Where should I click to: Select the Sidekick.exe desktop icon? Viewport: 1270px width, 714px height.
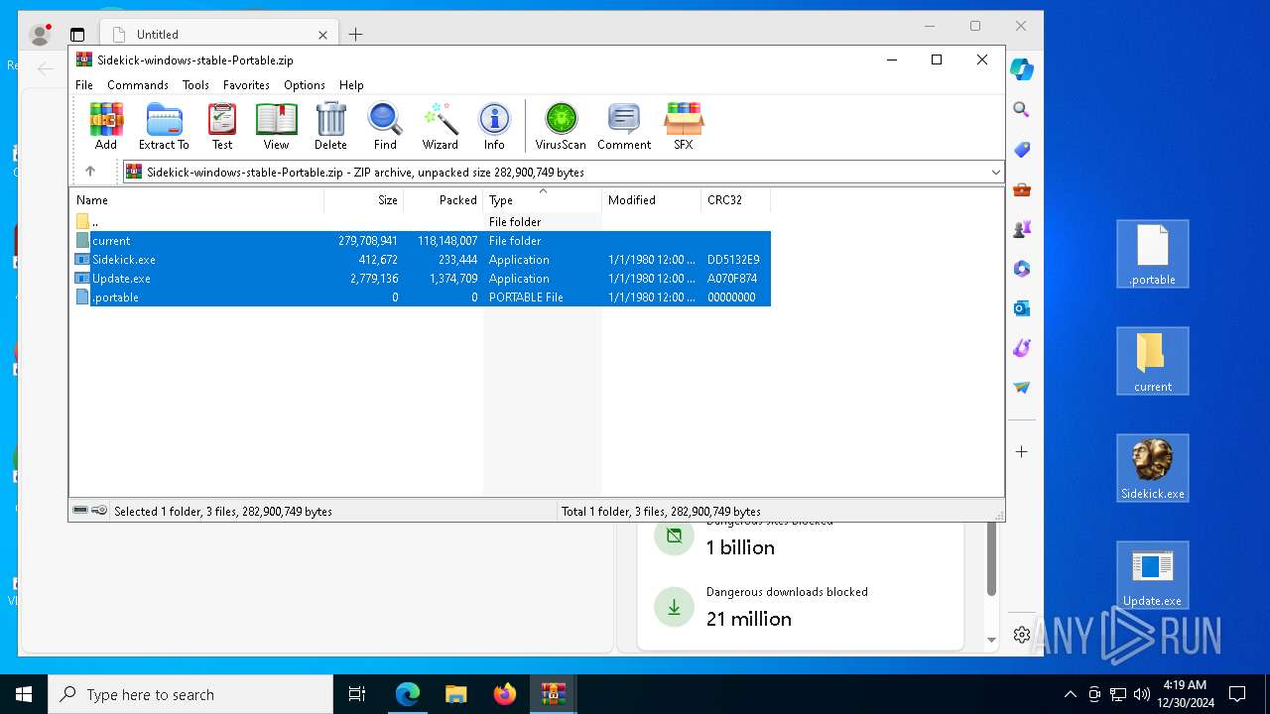pyautogui.click(x=1153, y=469)
